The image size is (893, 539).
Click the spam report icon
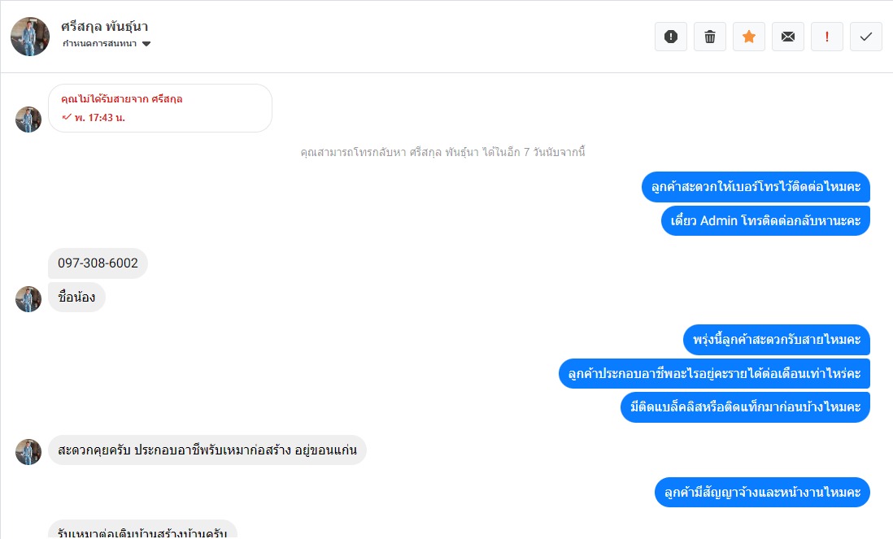point(671,37)
